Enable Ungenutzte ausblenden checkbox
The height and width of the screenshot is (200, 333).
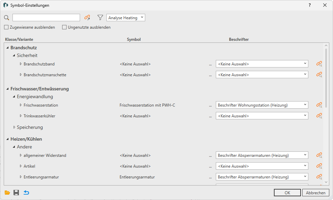(65, 27)
